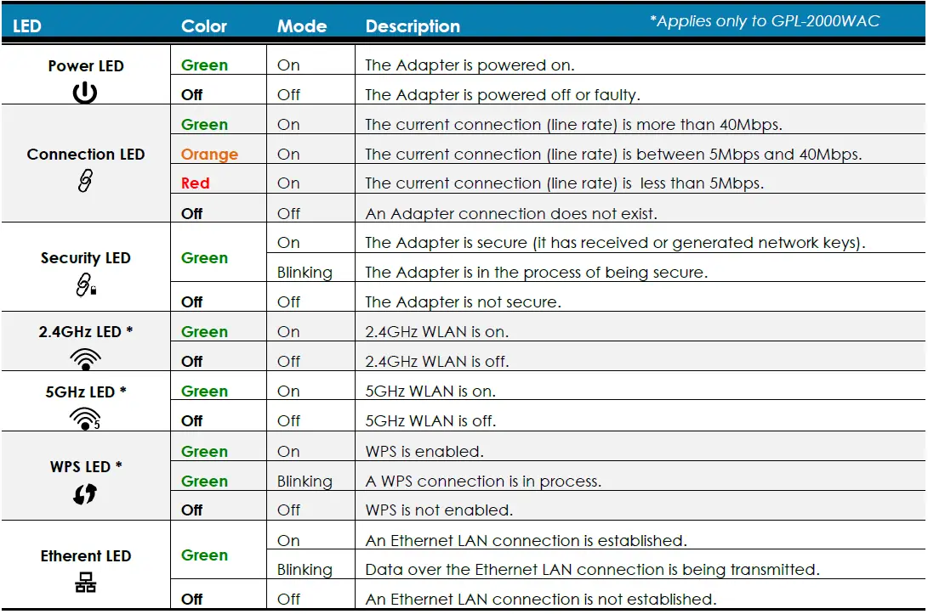928x614 pixels.
Task: Select "The Adapter is not secure." text
Action: click(x=463, y=302)
